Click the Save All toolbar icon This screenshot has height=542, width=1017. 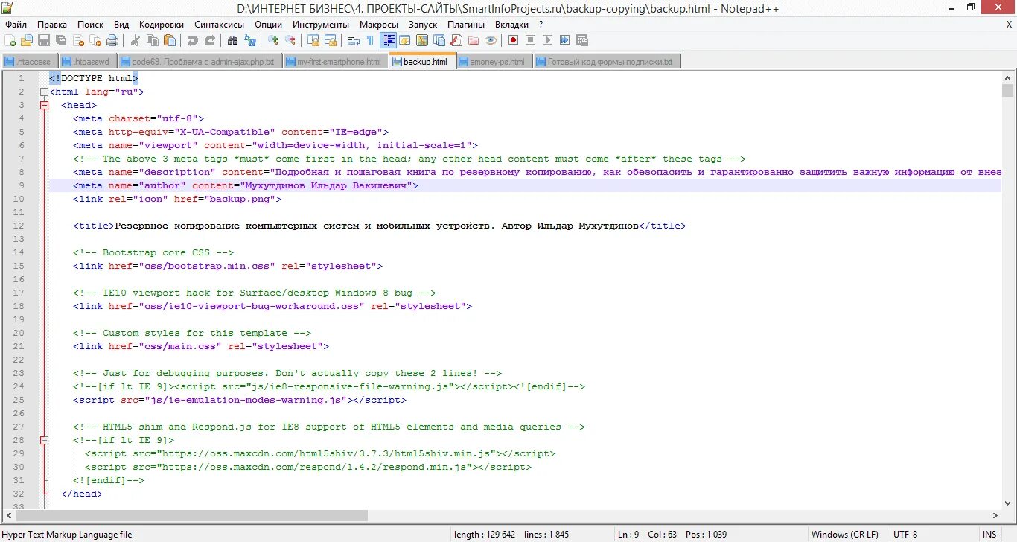pos(61,40)
